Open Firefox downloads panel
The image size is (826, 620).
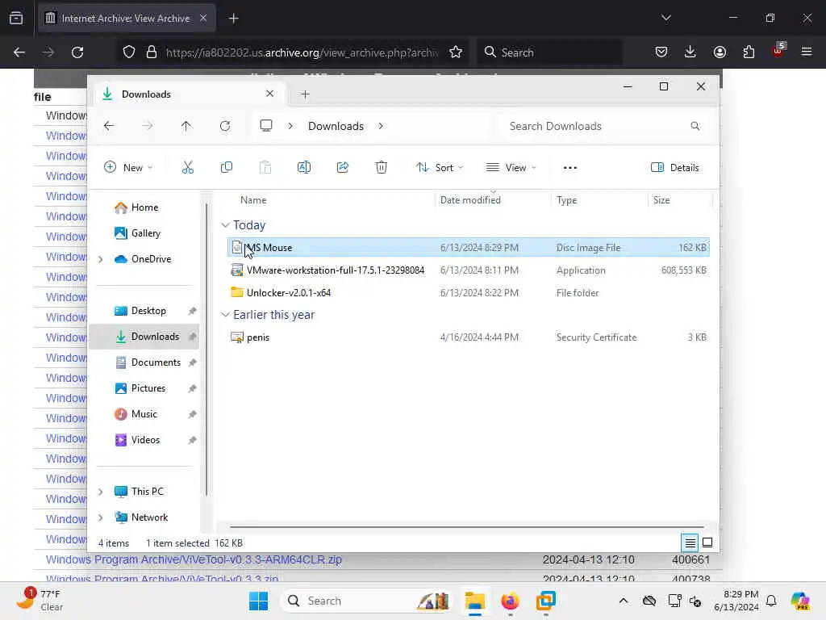(x=690, y=52)
